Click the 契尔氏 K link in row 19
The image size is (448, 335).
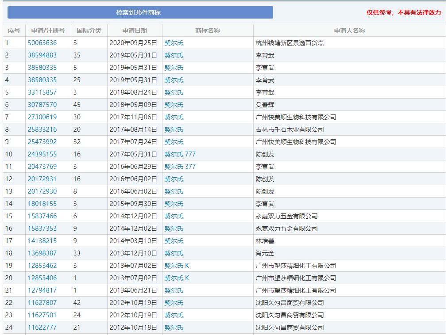point(176,266)
